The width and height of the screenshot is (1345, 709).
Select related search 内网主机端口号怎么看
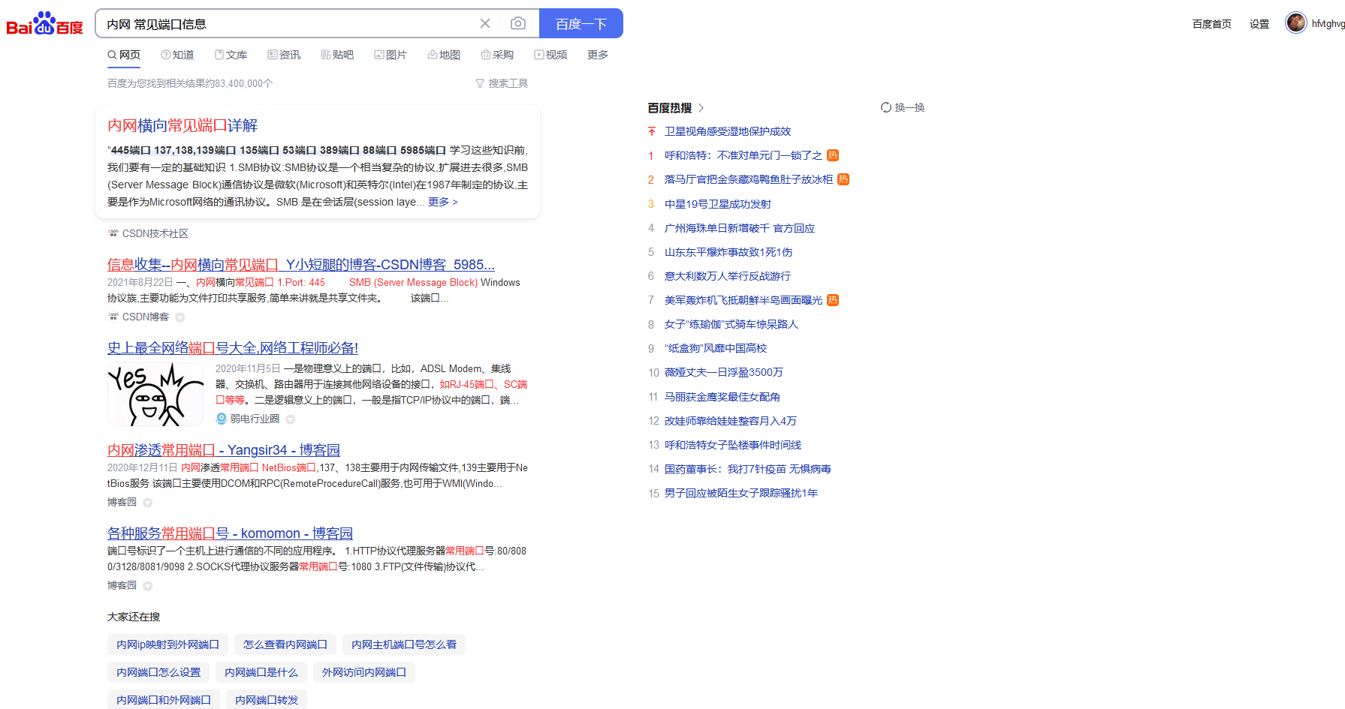point(404,644)
